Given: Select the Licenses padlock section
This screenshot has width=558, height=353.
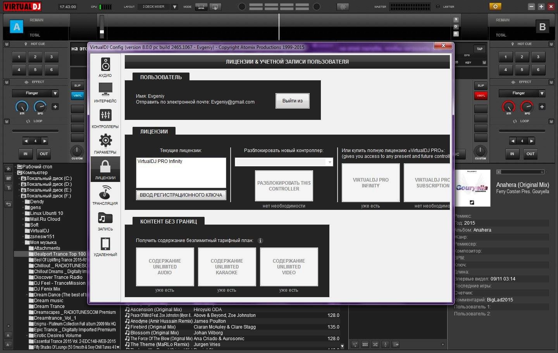Looking at the screenshot, I should coord(105,170).
